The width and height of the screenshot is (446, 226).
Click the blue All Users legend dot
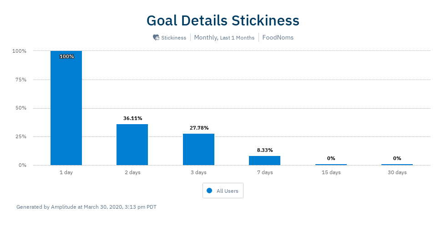(209, 191)
